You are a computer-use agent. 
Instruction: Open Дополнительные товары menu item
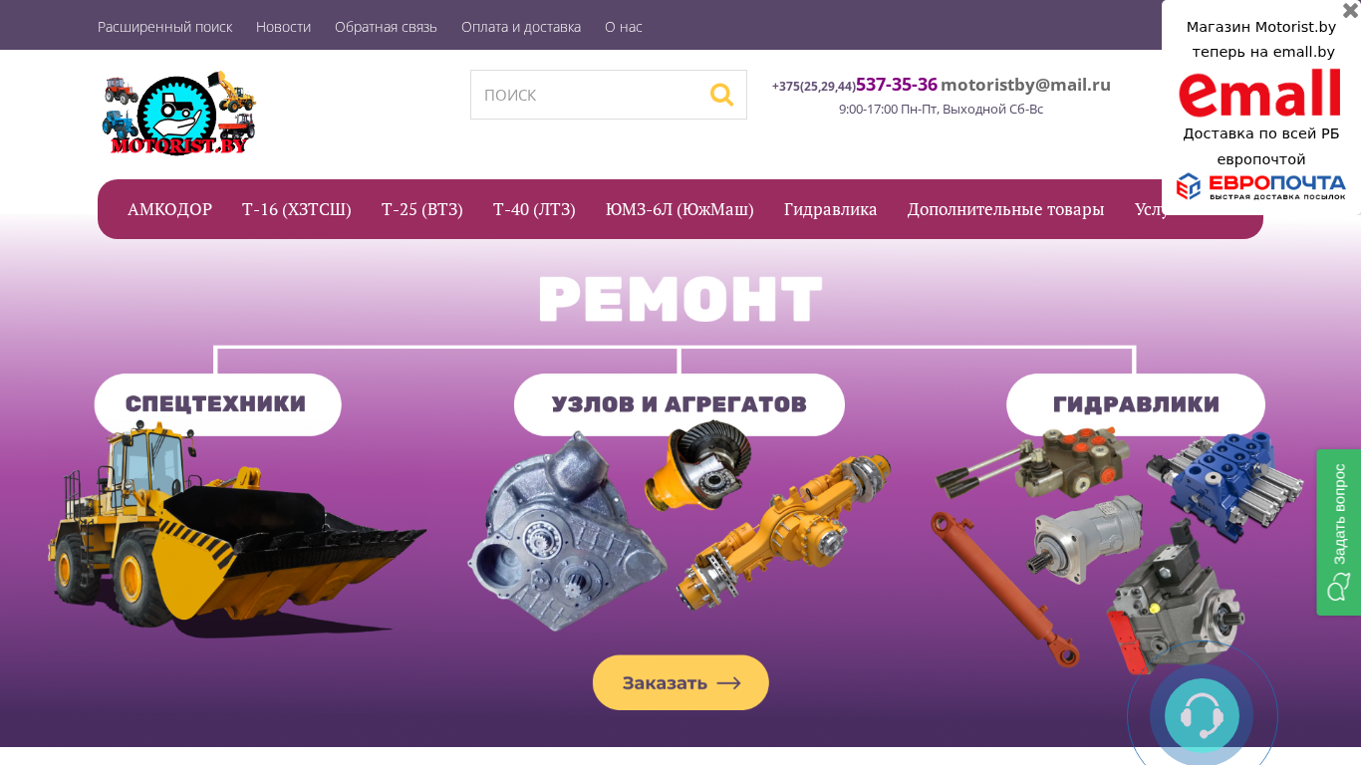pyautogui.click(x=1005, y=209)
